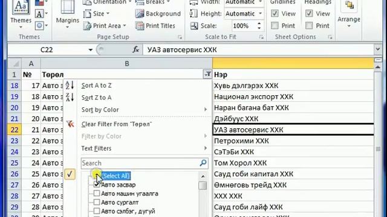Open theme fonts dropdown

[41, 13]
